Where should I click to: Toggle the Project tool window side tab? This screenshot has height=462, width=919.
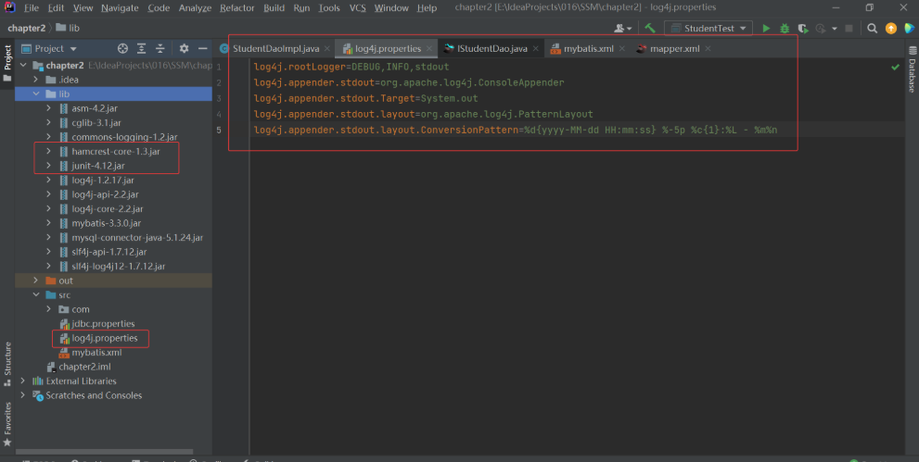7,63
